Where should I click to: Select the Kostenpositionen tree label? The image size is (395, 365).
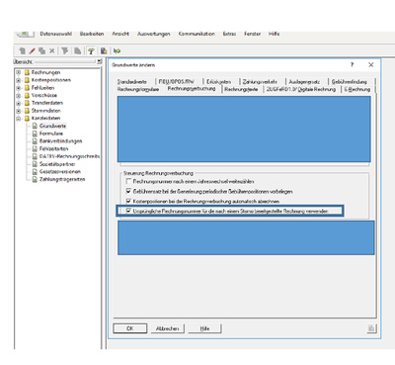(51, 80)
